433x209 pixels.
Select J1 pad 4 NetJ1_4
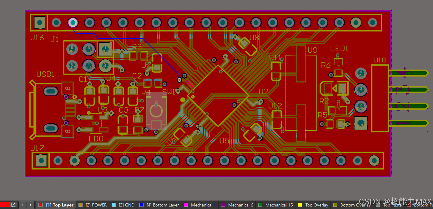[x=89, y=66]
